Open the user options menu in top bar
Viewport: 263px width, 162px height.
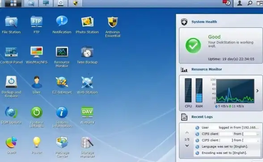tap(240, 3)
